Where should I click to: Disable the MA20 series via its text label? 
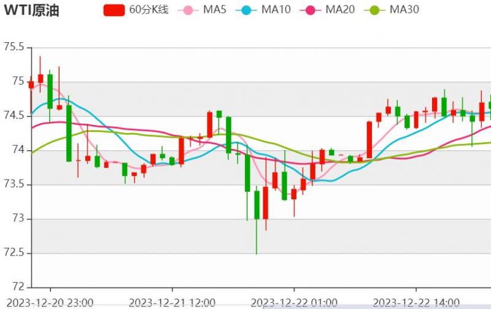coord(341,10)
